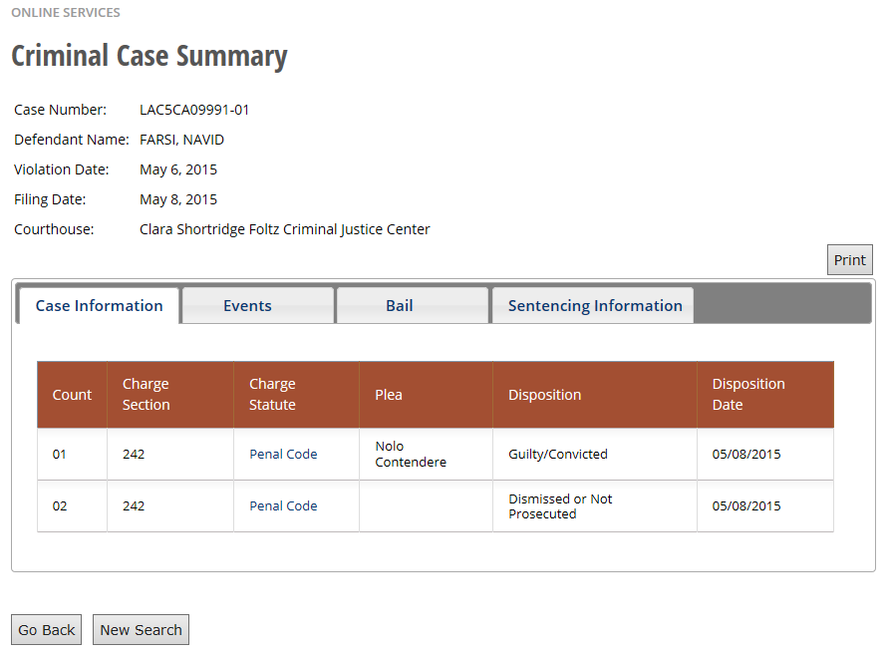Select the case number LAC5CA09991-01
The width and height of the screenshot is (891, 660).
click(194, 110)
